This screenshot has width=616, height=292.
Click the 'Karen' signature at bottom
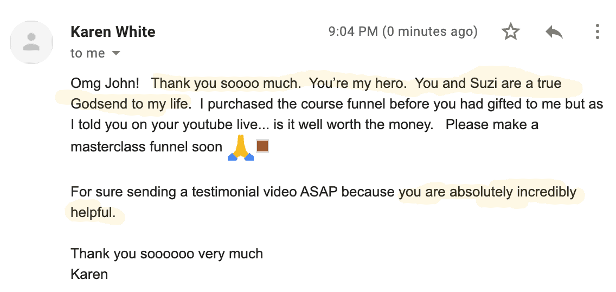tap(89, 274)
